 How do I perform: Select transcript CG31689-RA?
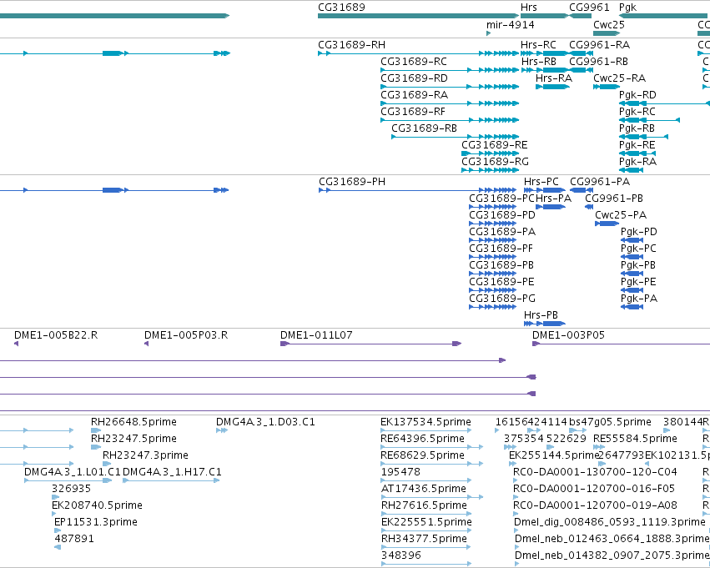tap(450, 103)
